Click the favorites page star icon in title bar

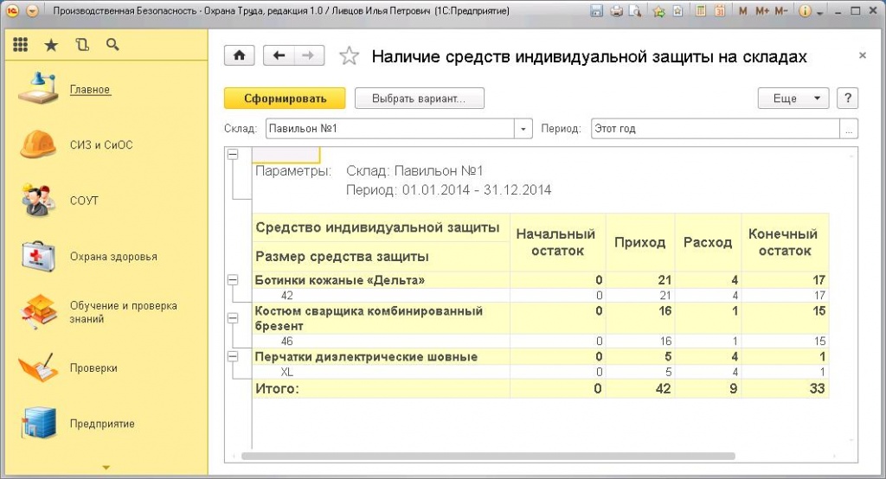(x=677, y=10)
